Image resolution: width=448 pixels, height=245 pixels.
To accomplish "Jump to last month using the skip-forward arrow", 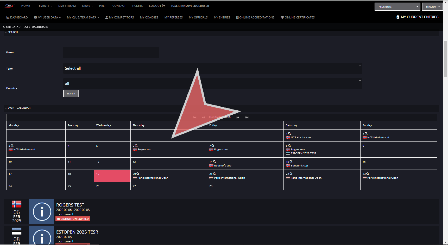I will (x=247, y=117).
